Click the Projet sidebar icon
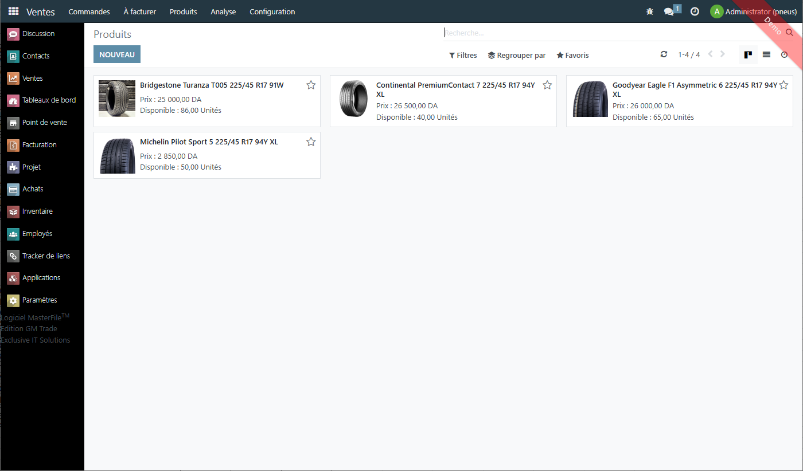Viewport: 803px width, 471px height. 13,167
